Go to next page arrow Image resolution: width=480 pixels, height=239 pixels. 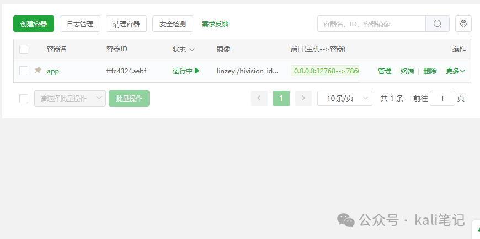point(303,98)
